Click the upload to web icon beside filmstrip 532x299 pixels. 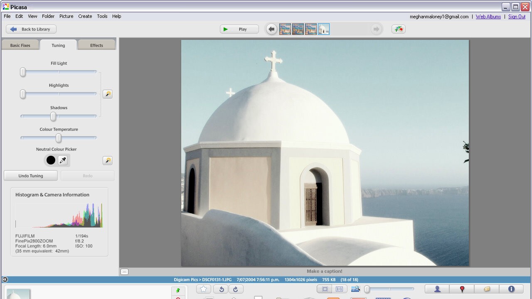click(399, 29)
